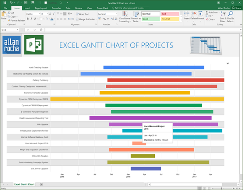Image resolution: width=243 pixels, height=190 pixels.
Task: Click the Insert Function fx icon
Action: 41,30
